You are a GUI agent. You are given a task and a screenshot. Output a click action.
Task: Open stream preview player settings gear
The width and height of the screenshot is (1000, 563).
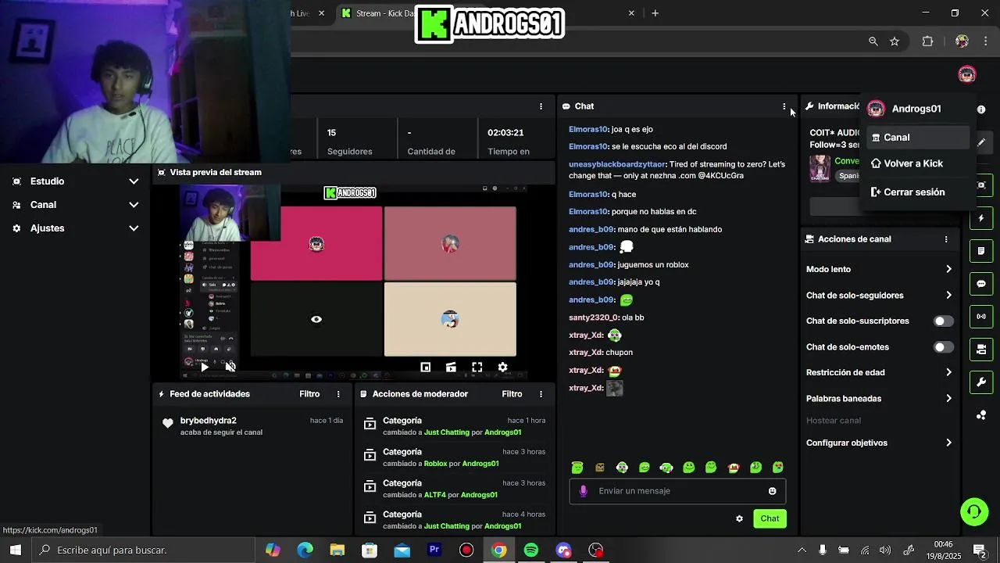coord(502,367)
